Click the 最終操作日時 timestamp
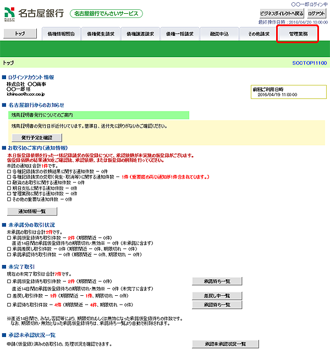 pos(293,23)
